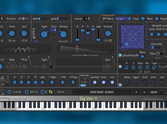Screen dimensions: 167x124
Task: Click the random arrows icon under Osc2
Action: click(54, 37)
